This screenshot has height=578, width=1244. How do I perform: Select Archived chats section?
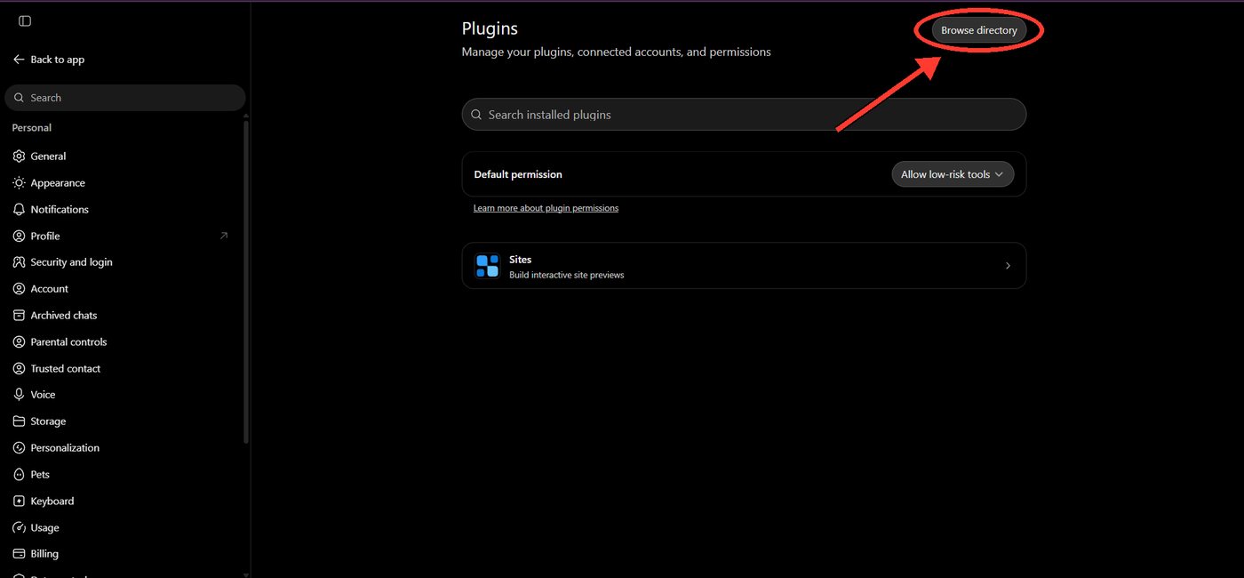point(124,316)
